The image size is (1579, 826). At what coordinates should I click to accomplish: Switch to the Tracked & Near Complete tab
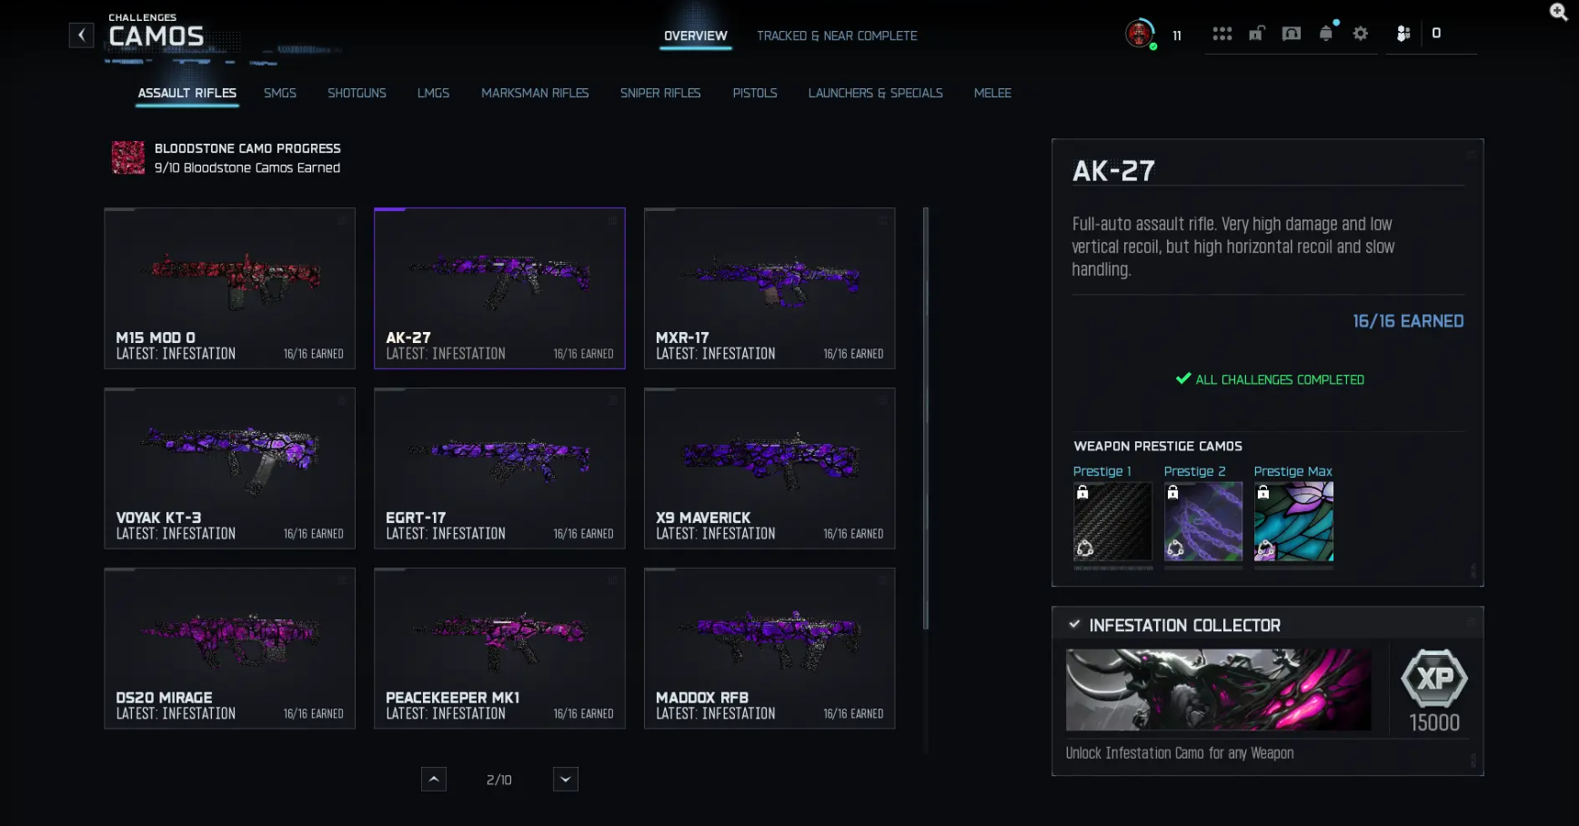[836, 35]
